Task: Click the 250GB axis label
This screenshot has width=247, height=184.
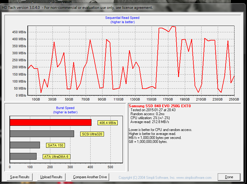Action: pyautogui.click(x=234, y=99)
